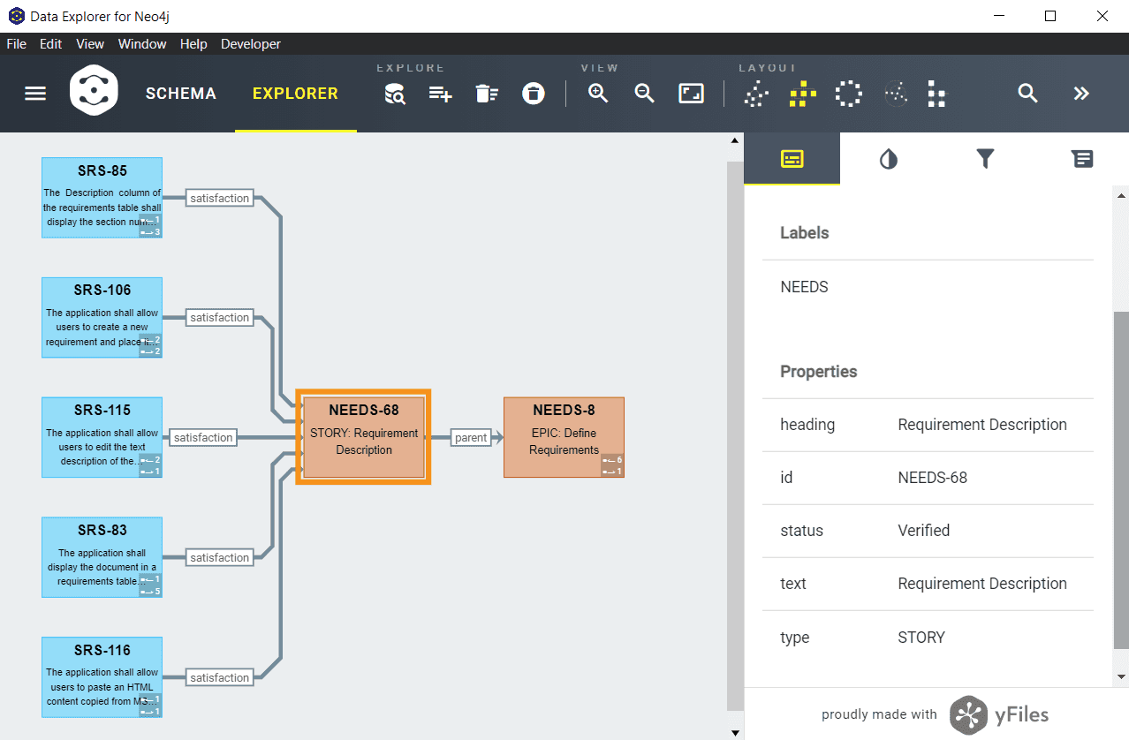Open the Window menu

coord(142,44)
